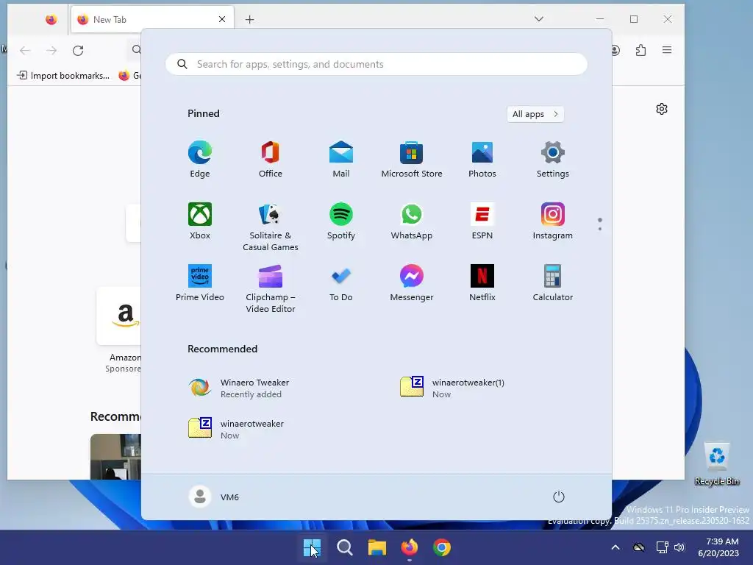Open Solitaire & Casual Games
The image size is (753, 565).
coord(271,227)
